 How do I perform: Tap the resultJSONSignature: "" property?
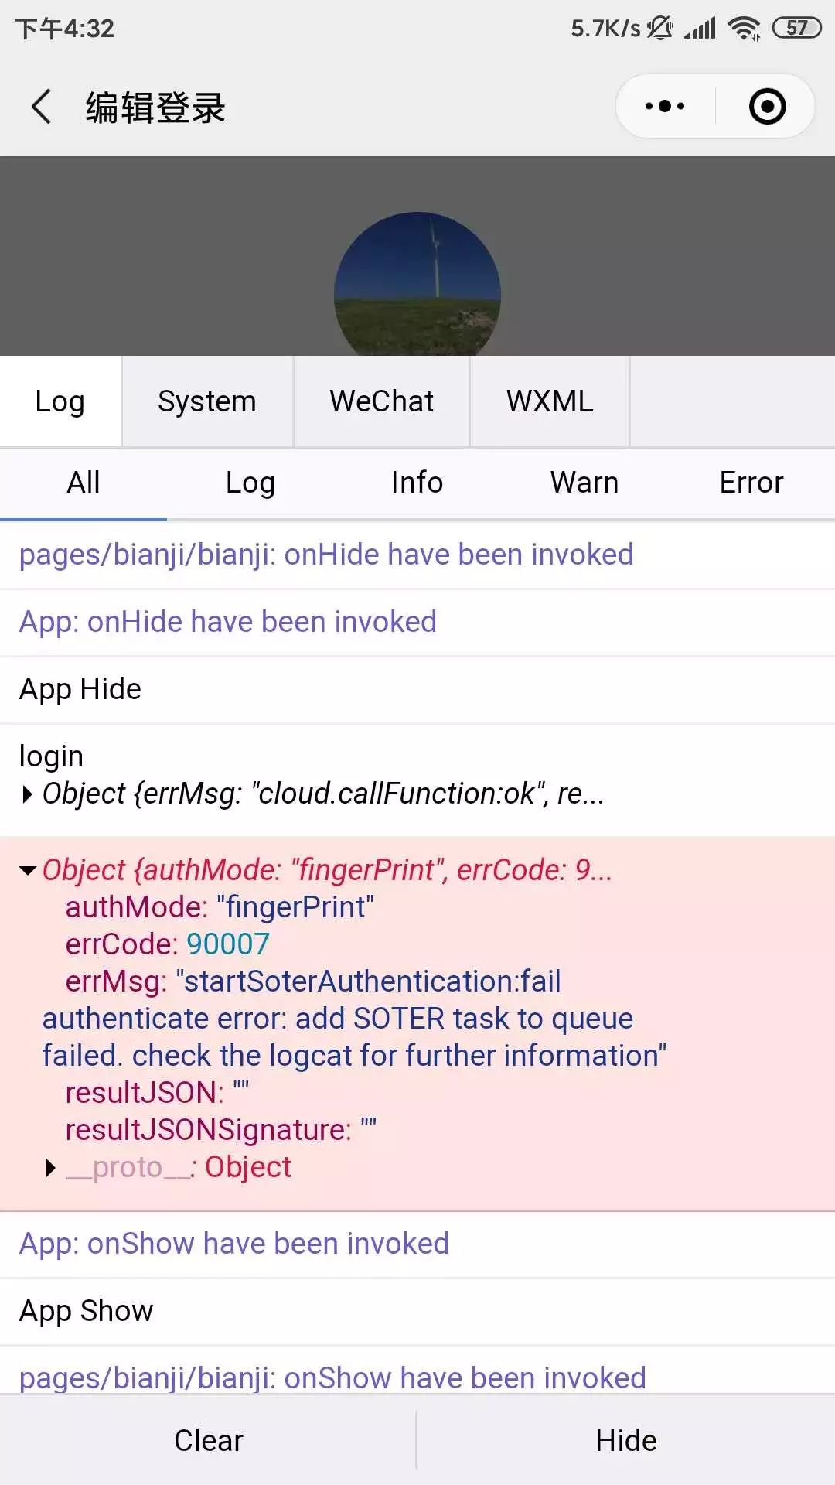[x=220, y=1130]
